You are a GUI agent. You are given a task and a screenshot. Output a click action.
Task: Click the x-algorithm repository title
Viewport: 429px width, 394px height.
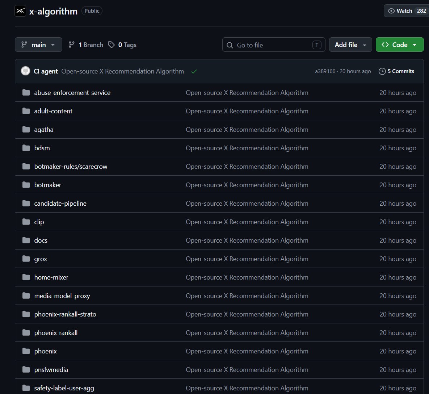[53, 11]
